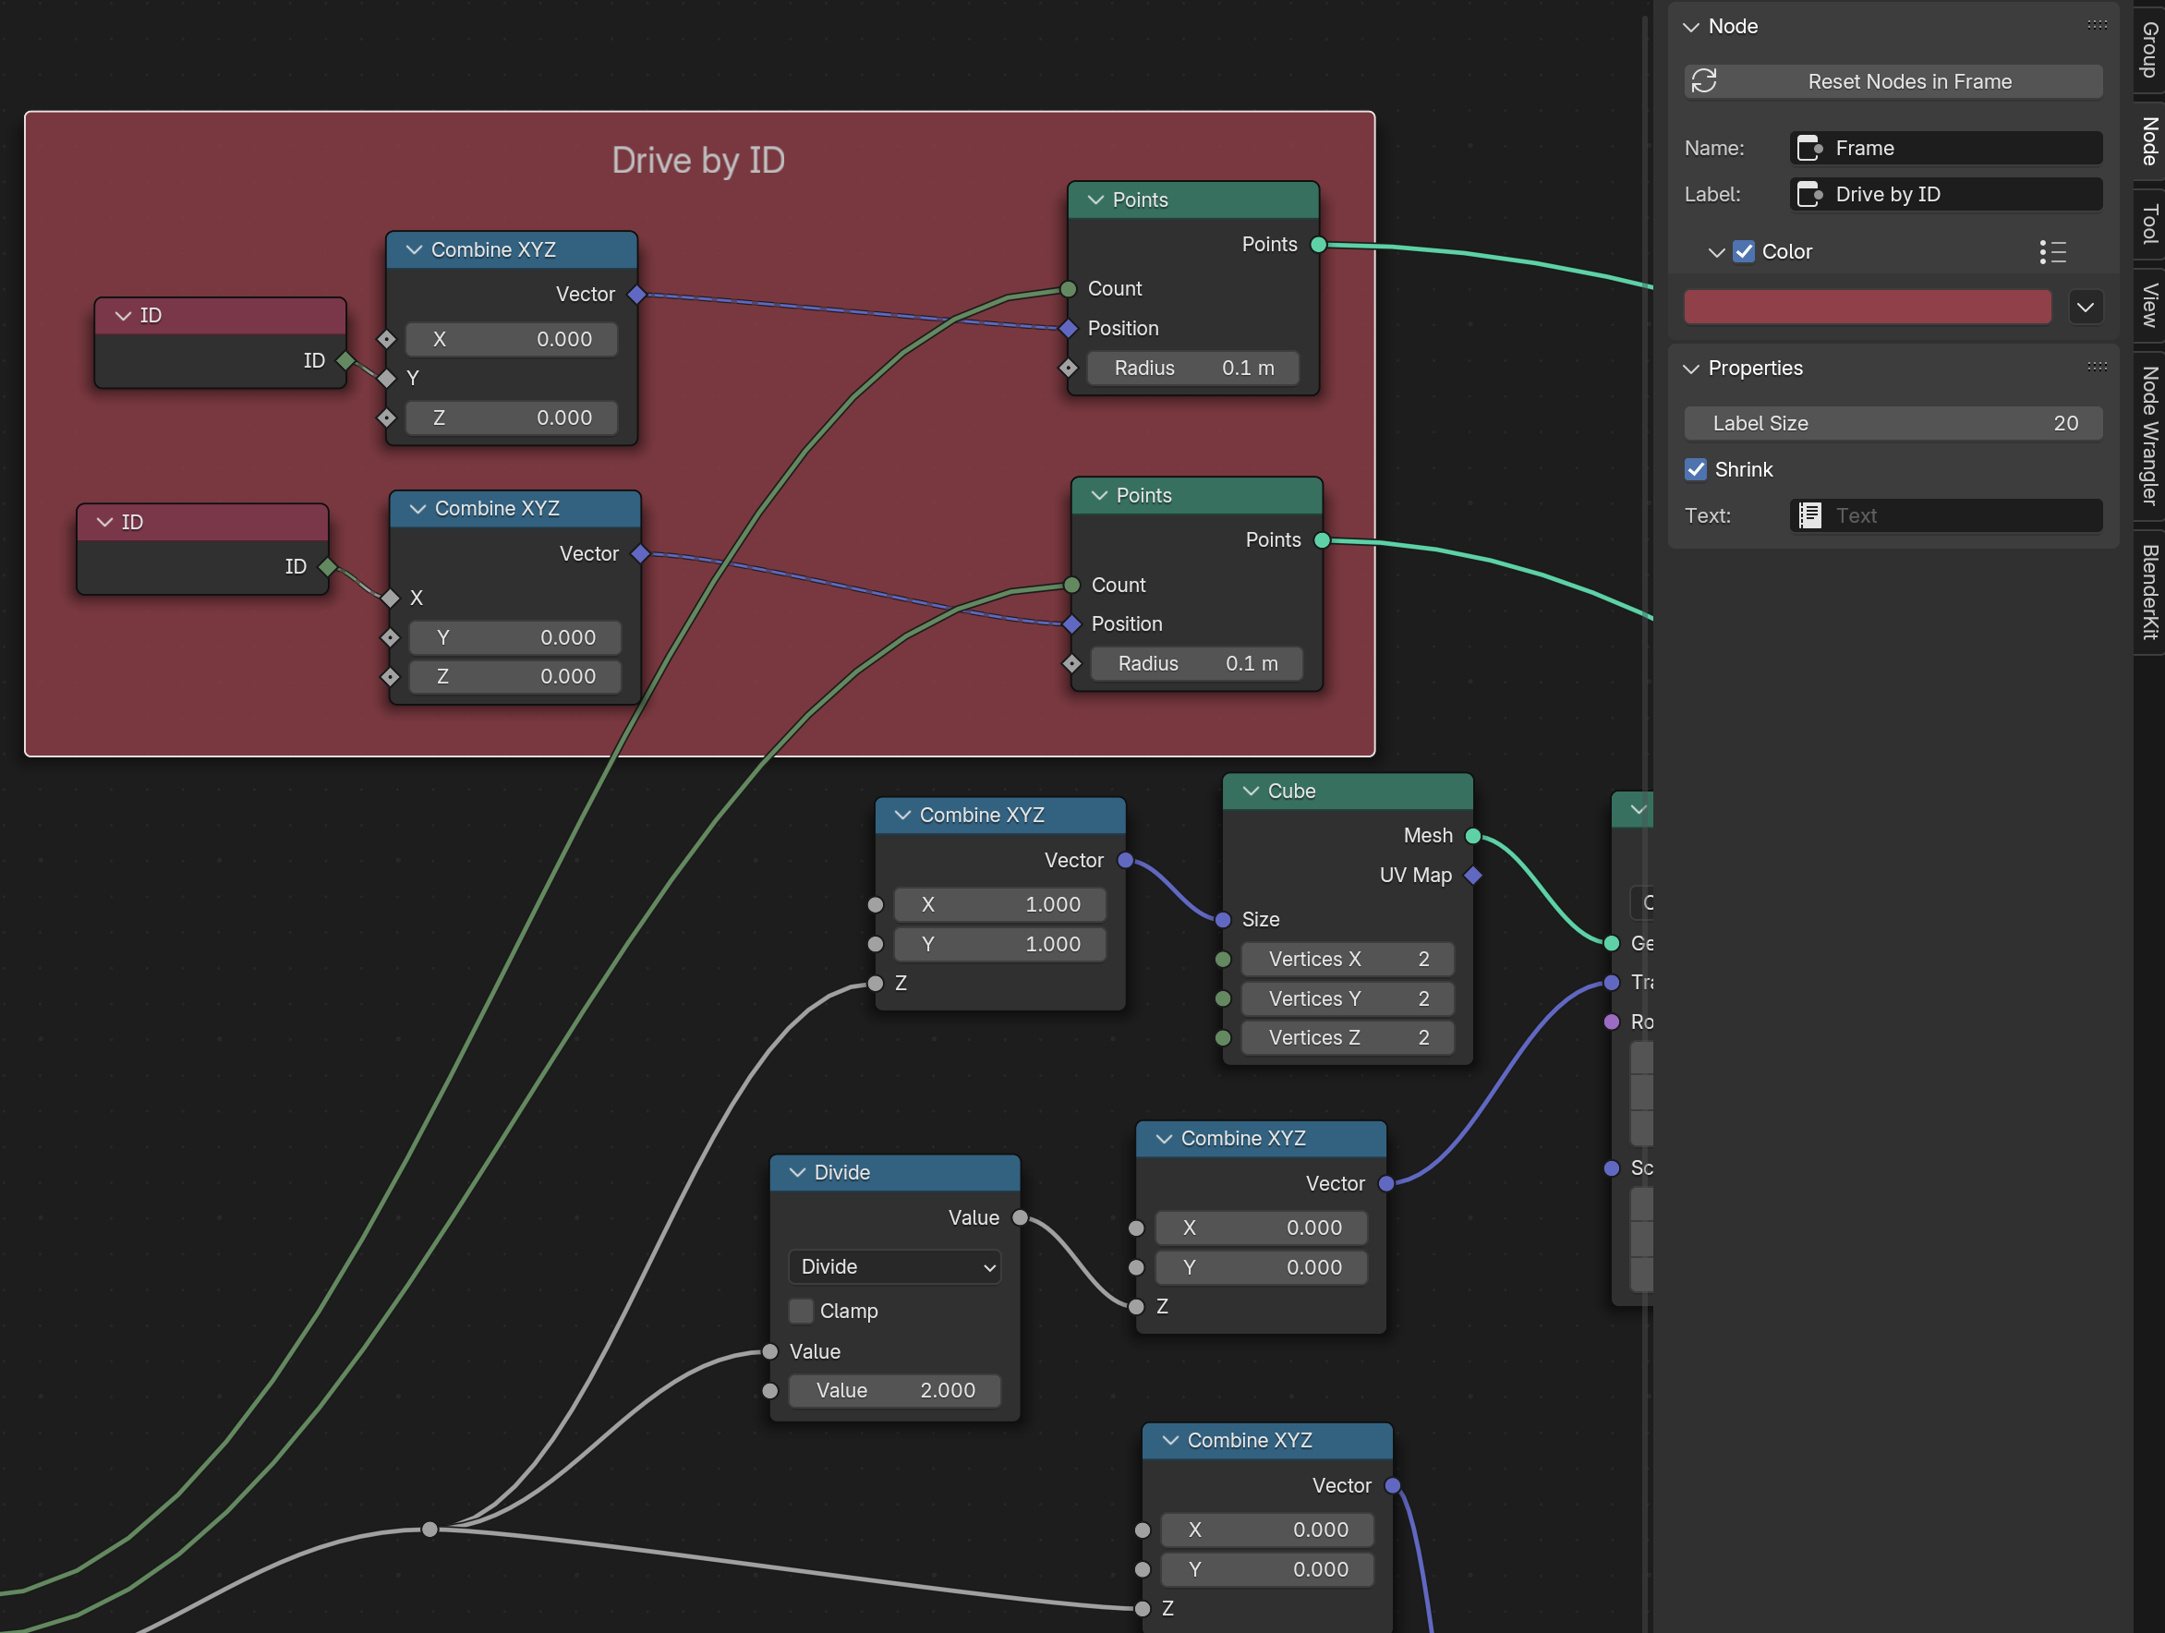Click the Label field containing Drive by ID
Image resolution: width=2165 pixels, height=1633 pixels.
point(1946,194)
